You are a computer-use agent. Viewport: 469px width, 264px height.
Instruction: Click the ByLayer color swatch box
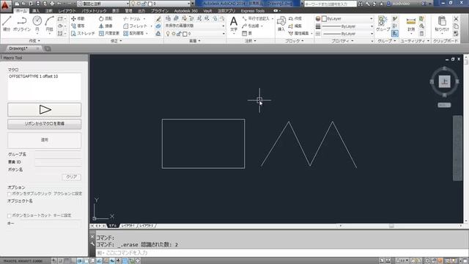[x=324, y=18]
